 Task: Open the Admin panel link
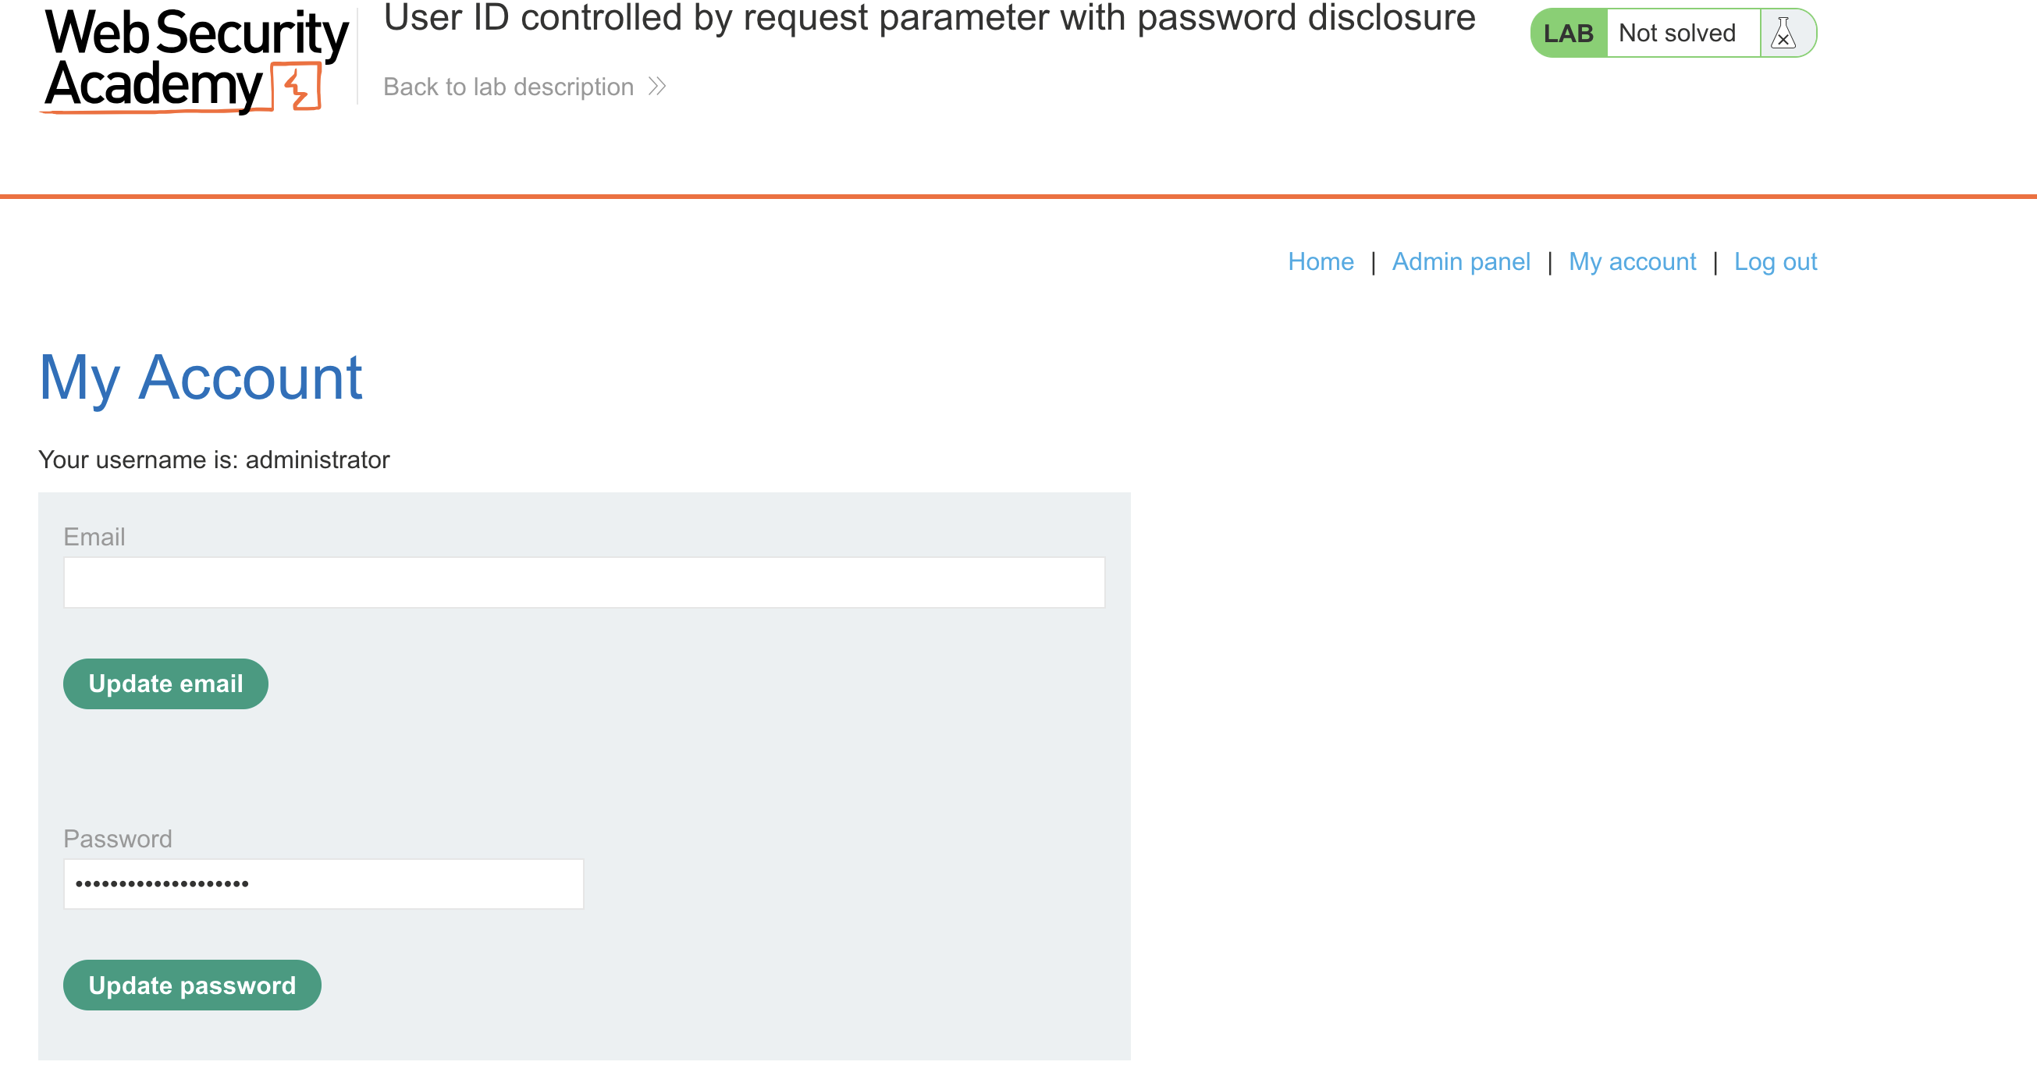coord(1460,261)
